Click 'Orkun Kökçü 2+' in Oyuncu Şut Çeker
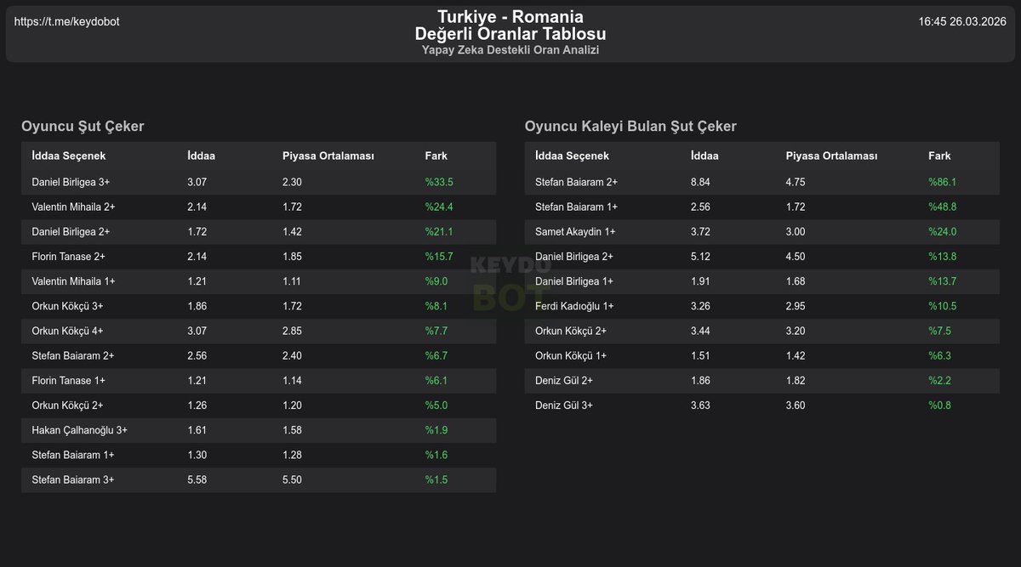1021x567 pixels. click(x=67, y=405)
